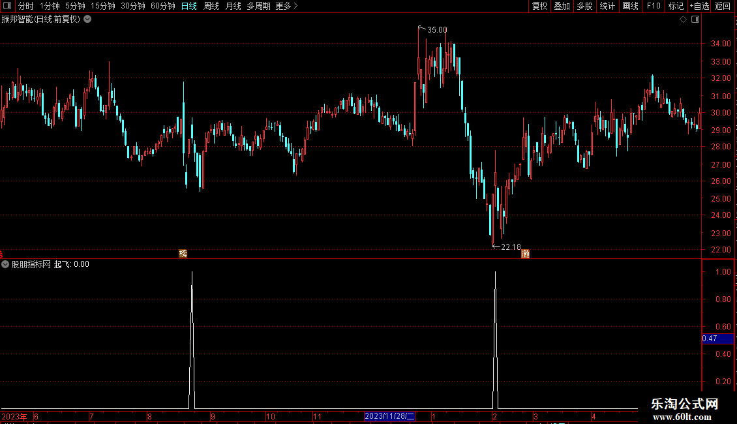Screen dimensions: 737x424
Task: Switch to 分时 intraday view
Action: click(26, 6)
